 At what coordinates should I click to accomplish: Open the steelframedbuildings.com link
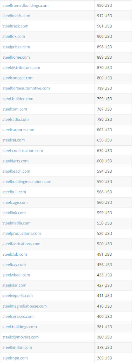point(25,6)
